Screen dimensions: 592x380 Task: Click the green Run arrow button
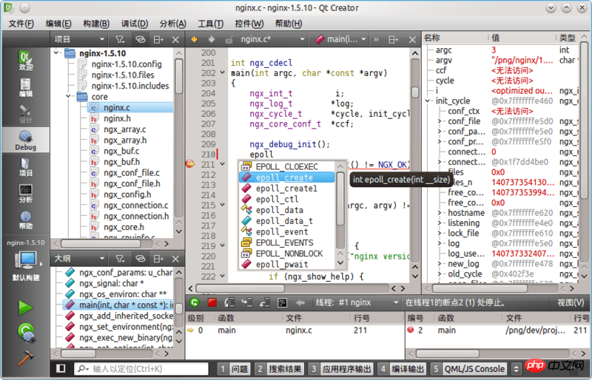click(x=26, y=307)
